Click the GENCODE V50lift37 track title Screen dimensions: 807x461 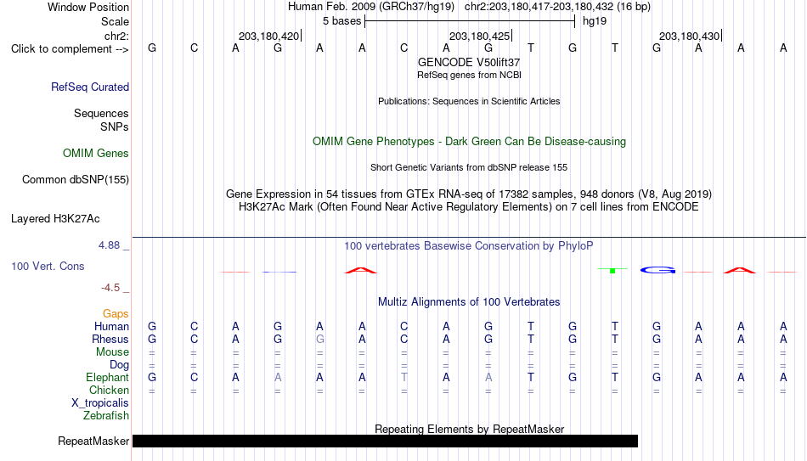469,62
